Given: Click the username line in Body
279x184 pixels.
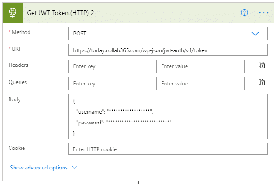Looking at the screenshot, I should pos(114,112).
